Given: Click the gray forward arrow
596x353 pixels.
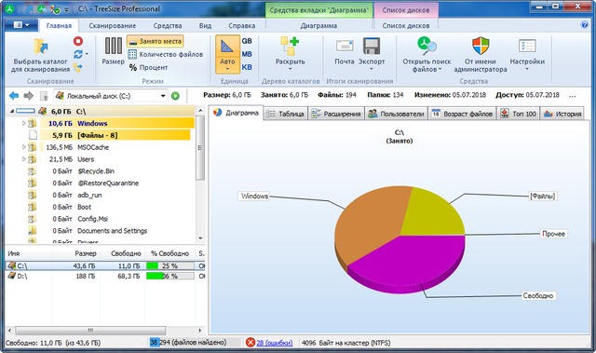Looking at the screenshot, I should [x=29, y=96].
